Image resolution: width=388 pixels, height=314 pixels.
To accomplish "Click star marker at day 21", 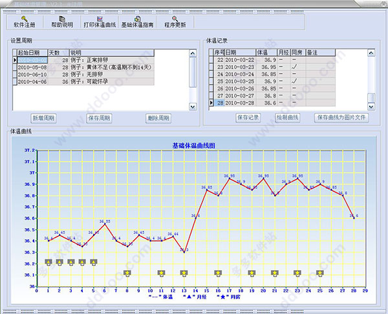I will pos(274,273).
